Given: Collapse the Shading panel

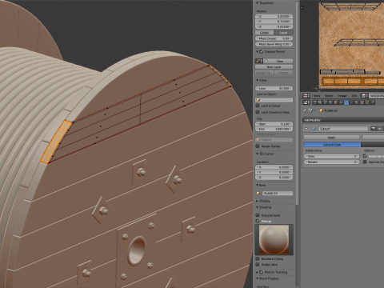Looking at the screenshot, I should pyautogui.click(x=258, y=207).
